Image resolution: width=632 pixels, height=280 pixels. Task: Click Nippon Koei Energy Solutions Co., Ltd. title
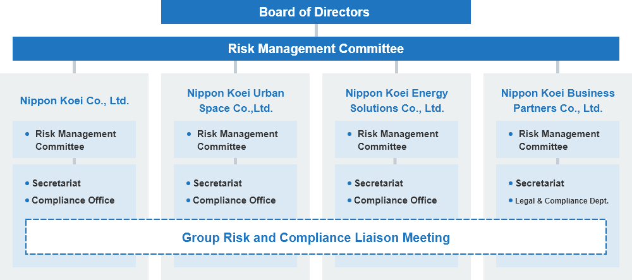397,100
